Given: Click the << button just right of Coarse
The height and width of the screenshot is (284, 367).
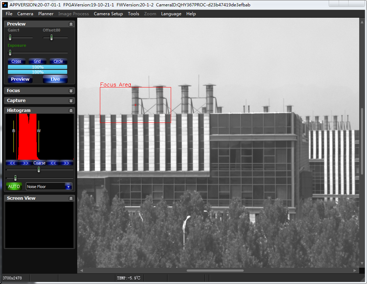Looking at the screenshot, I should [53, 163].
